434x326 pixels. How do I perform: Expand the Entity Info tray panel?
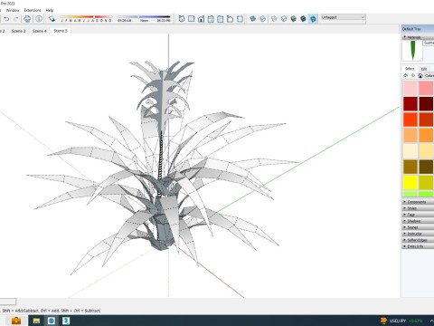[x=419, y=246]
